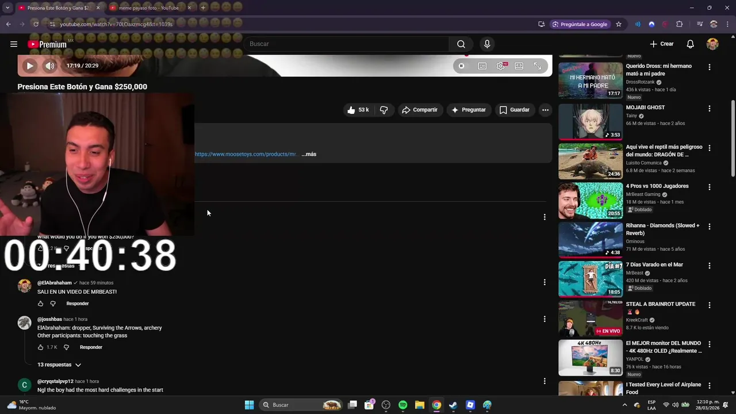Play the video with the play button
Screen dimensions: 736x414
[30, 66]
